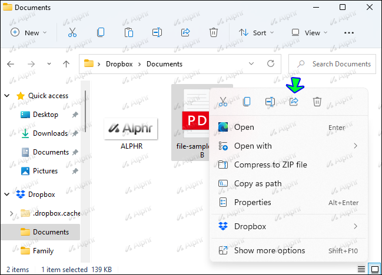Select highlighted Documents folder under Dropbox
This screenshot has width=382, height=275.
click(x=41, y=232)
